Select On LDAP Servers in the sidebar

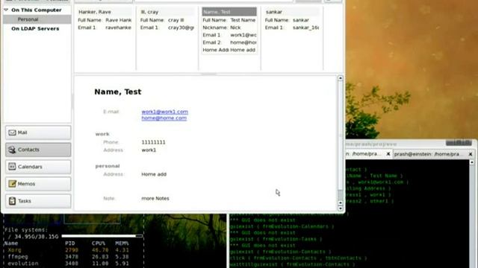(35, 28)
